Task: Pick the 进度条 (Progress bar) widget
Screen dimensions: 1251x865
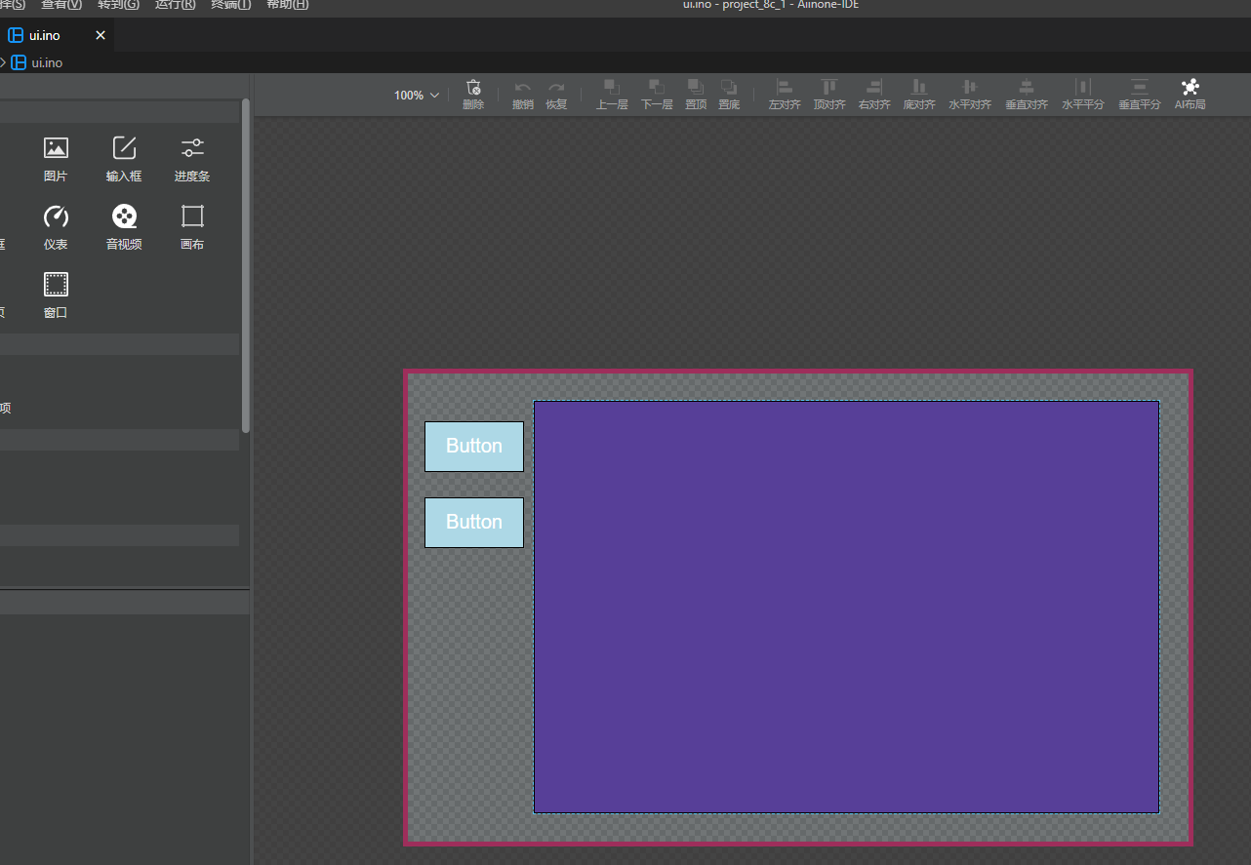Action: (192, 149)
